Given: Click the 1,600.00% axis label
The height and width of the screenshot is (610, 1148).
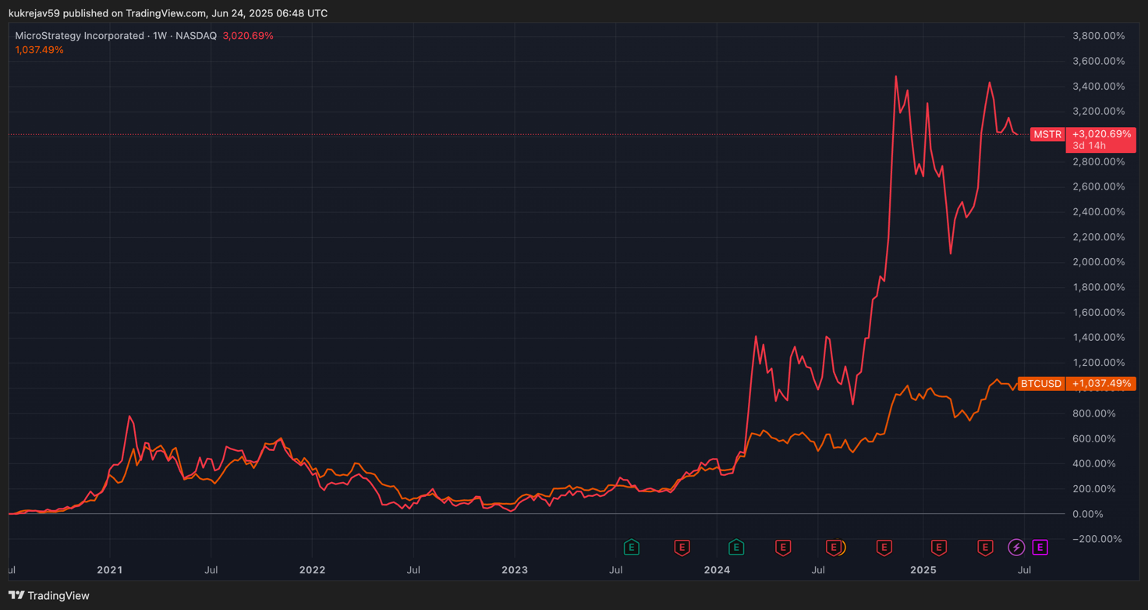Looking at the screenshot, I should [1099, 312].
